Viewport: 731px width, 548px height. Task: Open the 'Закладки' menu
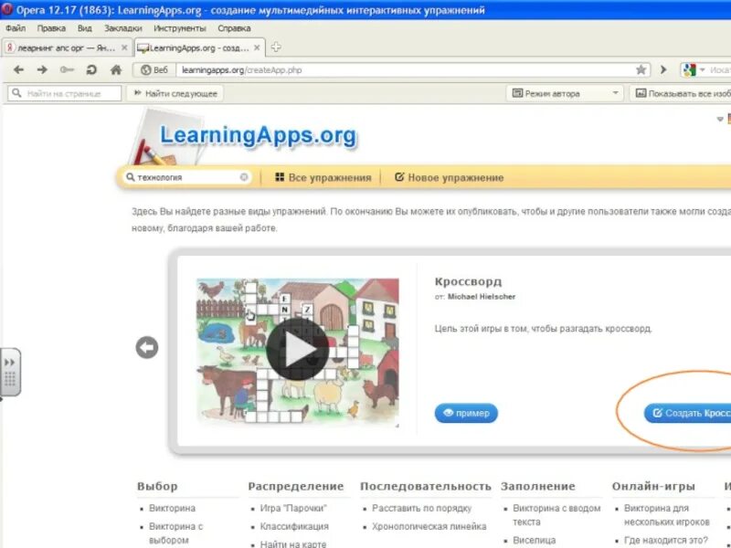123,28
